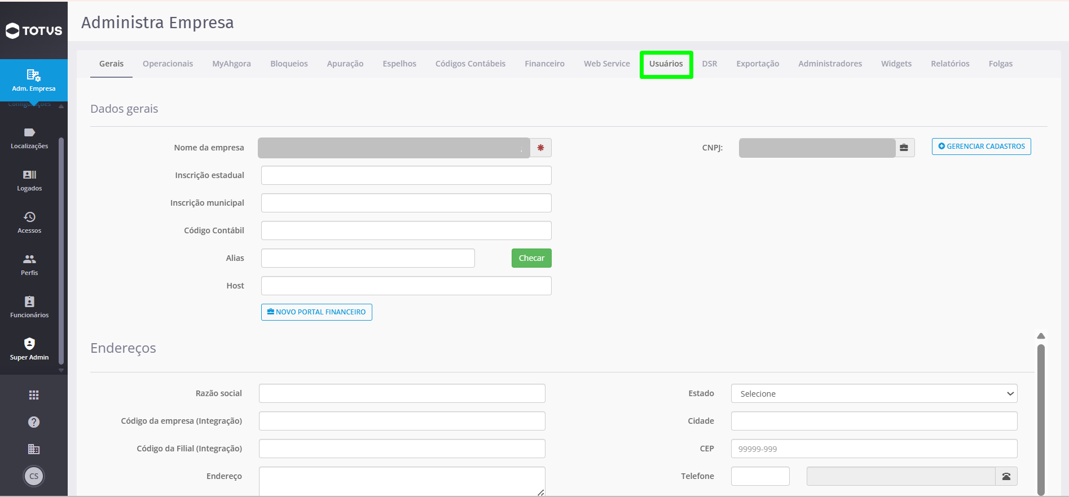The width and height of the screenshot is (1069, 497).
Task: Click the telephone icon beside Telefone field
Action: click(1006, 476)
